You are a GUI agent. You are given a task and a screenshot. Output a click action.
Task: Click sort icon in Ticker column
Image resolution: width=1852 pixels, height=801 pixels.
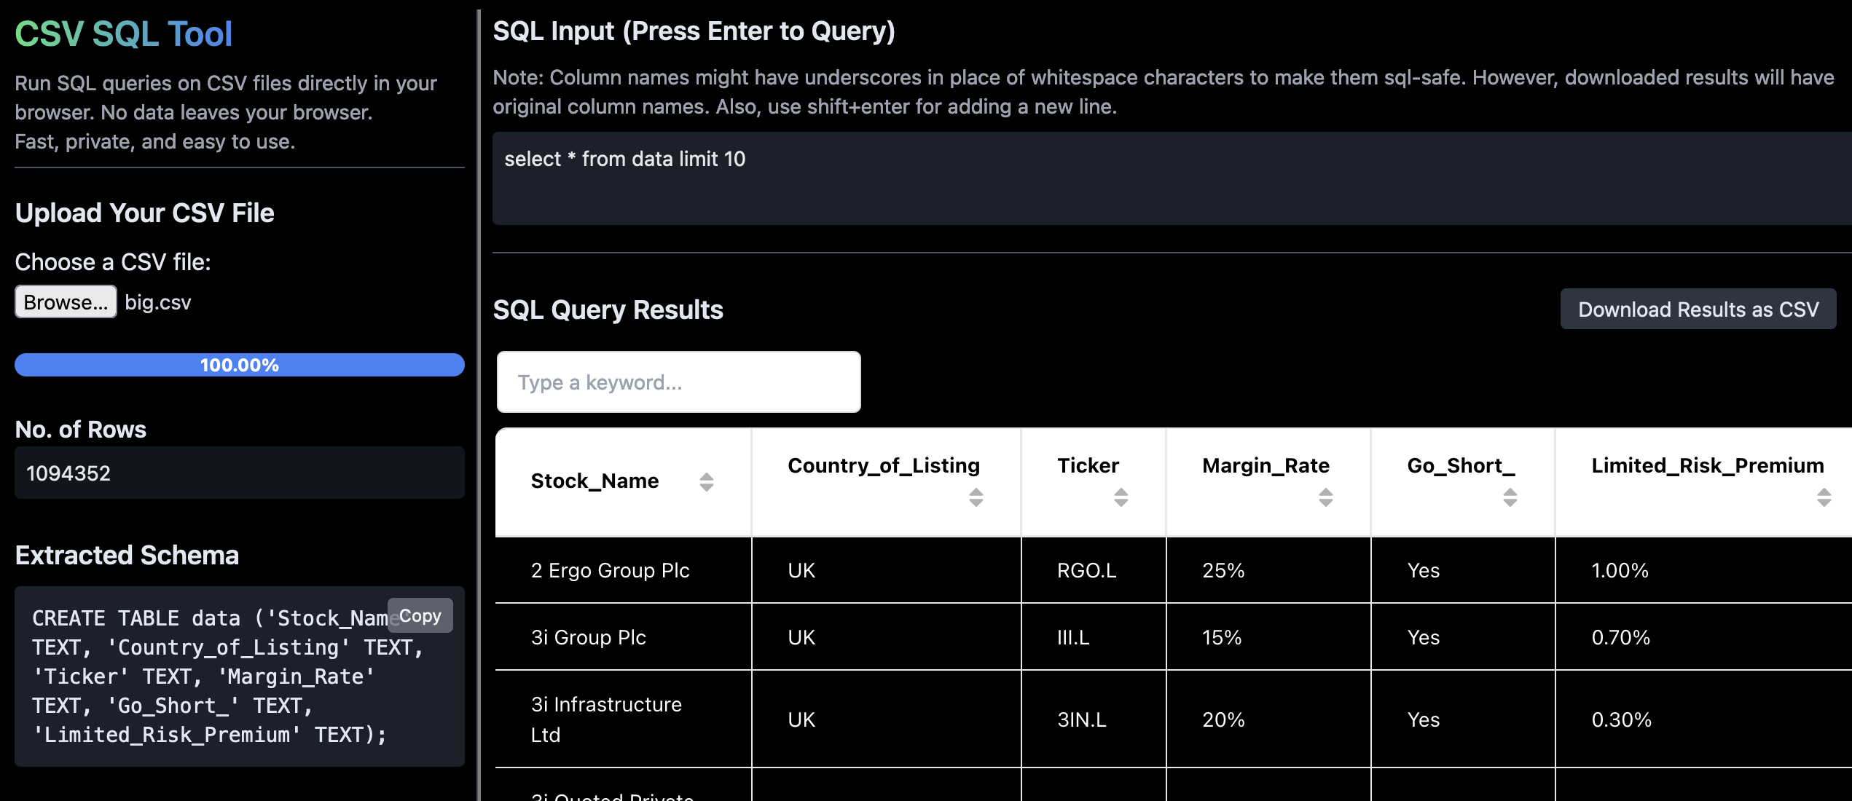point(1121,497)
